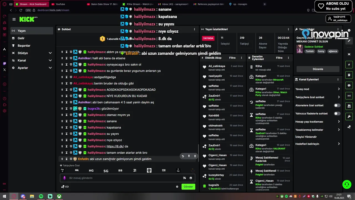
Task: Select the '31' emote shortcut
Action: pyautogui.click(x=135, y=171)
